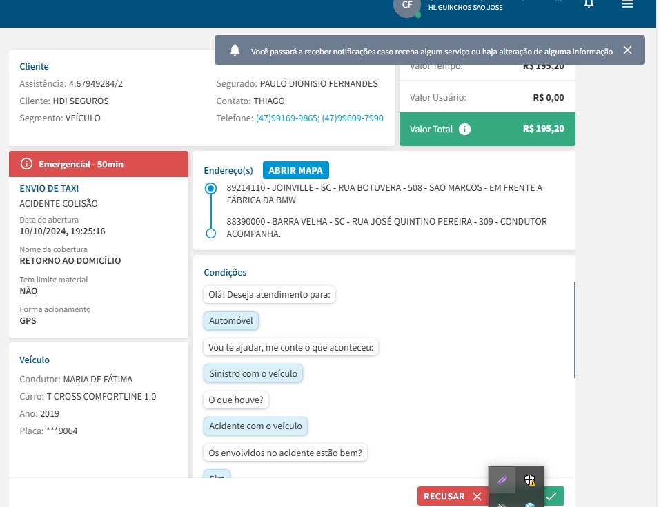This screenshot has height=507, width=670.
Task: Open the map with ABRIR MAPA
Action: point(296,170)
